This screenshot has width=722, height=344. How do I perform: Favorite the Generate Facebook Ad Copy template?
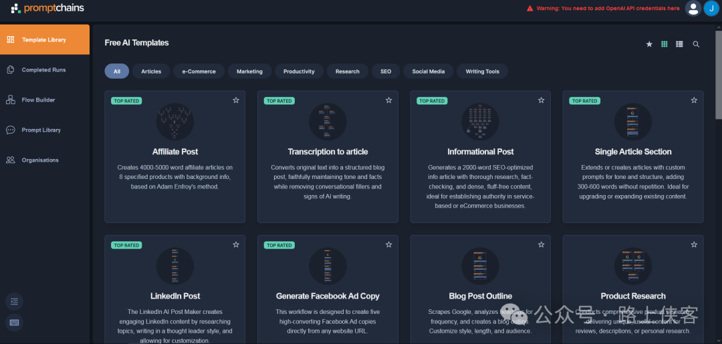point(388,244)
